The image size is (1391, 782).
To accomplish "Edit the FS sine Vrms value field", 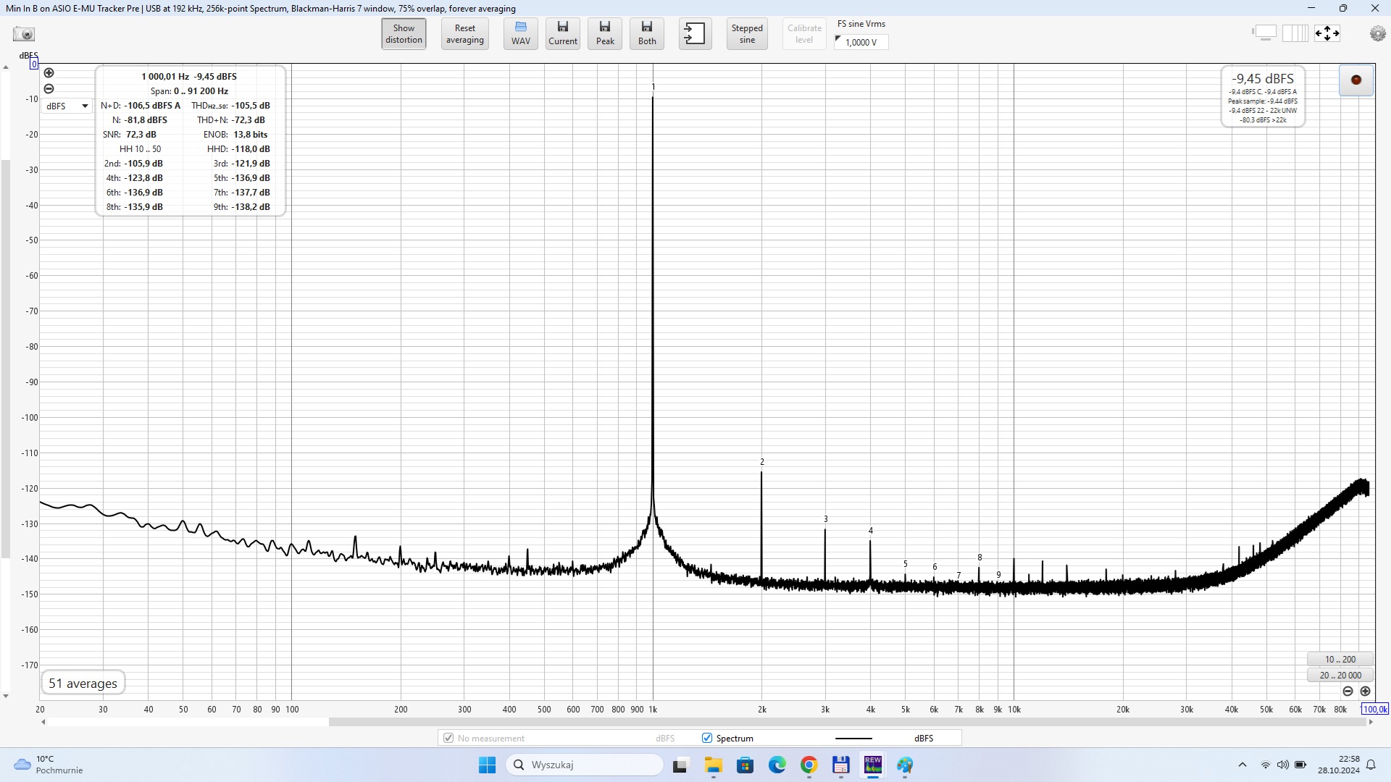I will pyautogui.click(x=861, y=42).
